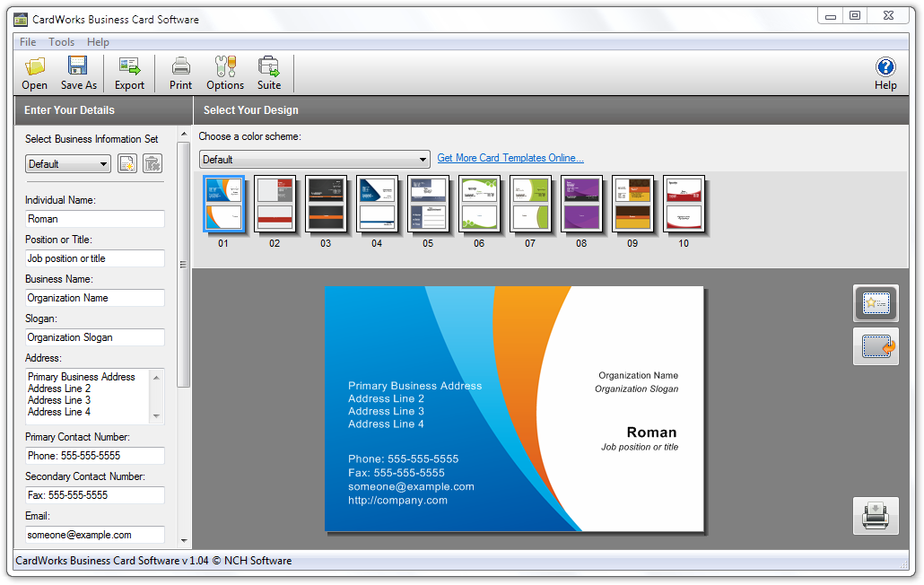Select red card design thumbnail 10
The width and height of the screenshot is (924, 585).
(x=684, y=204)
